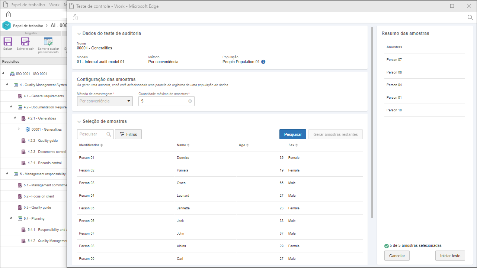Click Salvar e avaliar preenchimento icon
477x268 pixels.
point(48,42)
